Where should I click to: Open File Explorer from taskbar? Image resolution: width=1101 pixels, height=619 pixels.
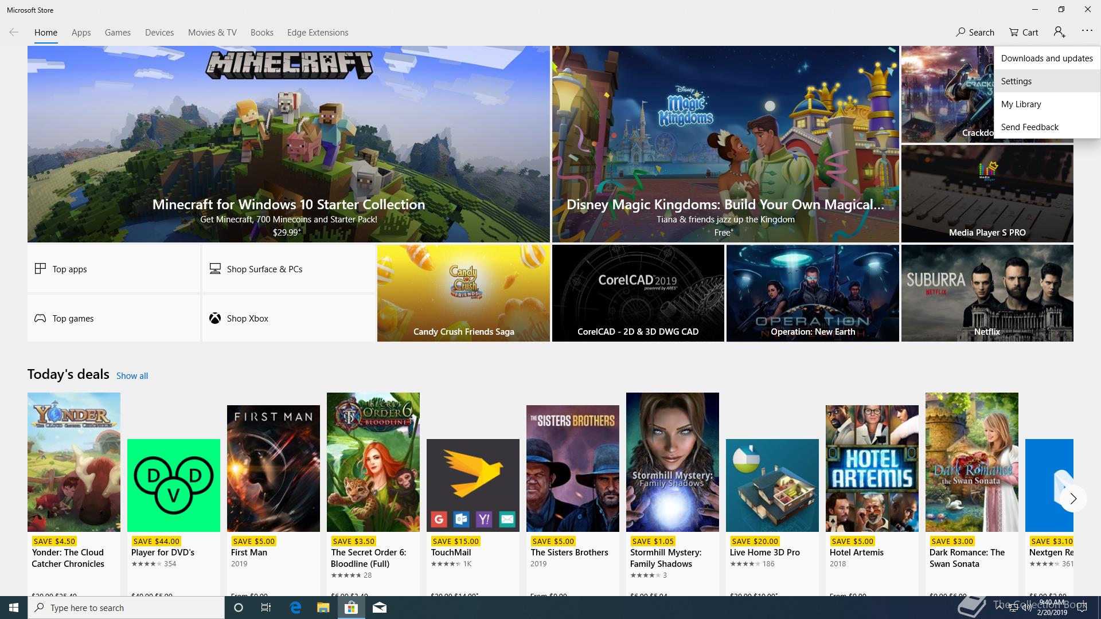(323, 608)
